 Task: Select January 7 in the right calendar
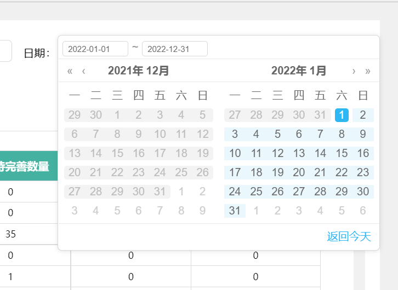[x=320, y=134]
